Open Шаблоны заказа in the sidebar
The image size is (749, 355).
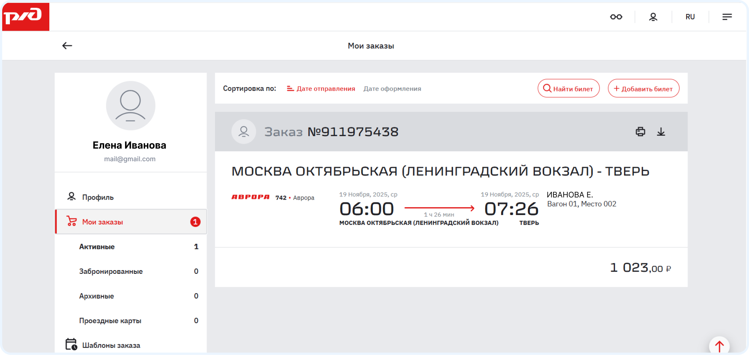(x=111, y=345)
